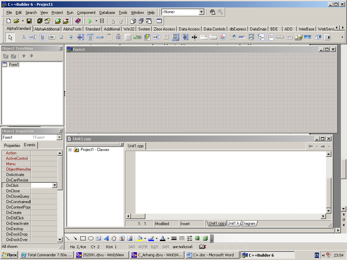The image size is (347, 260).
Task: Click the View Form icon
Action: tap(141, 21)
